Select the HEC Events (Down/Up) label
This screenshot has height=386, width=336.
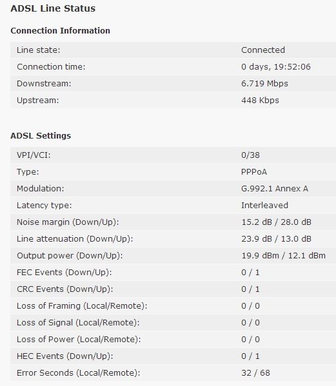pyautogui.click(x=64, y=356)
